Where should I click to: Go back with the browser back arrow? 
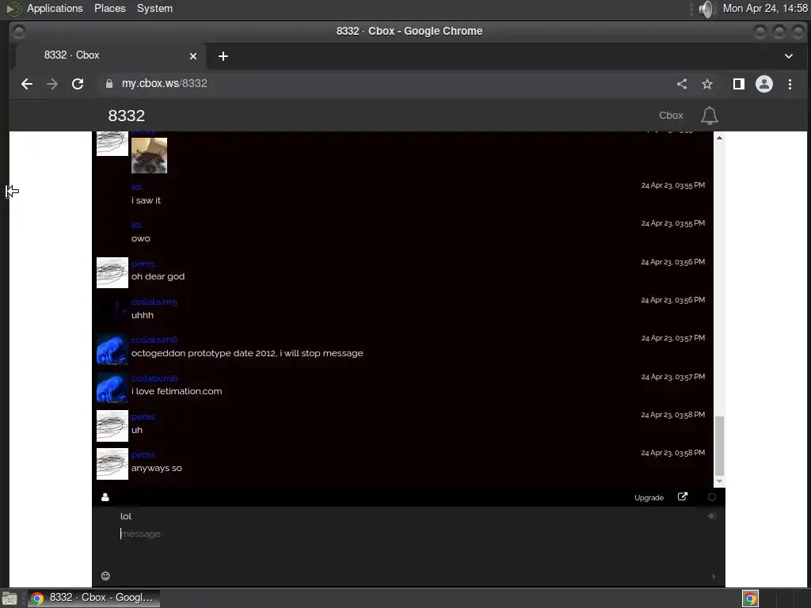27,84
